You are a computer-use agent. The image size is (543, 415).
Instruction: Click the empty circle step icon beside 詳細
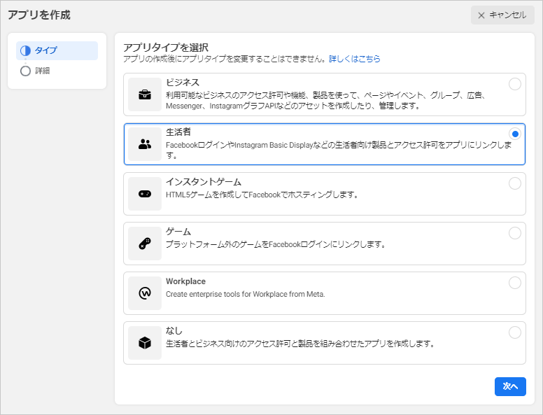coord(25,71)
